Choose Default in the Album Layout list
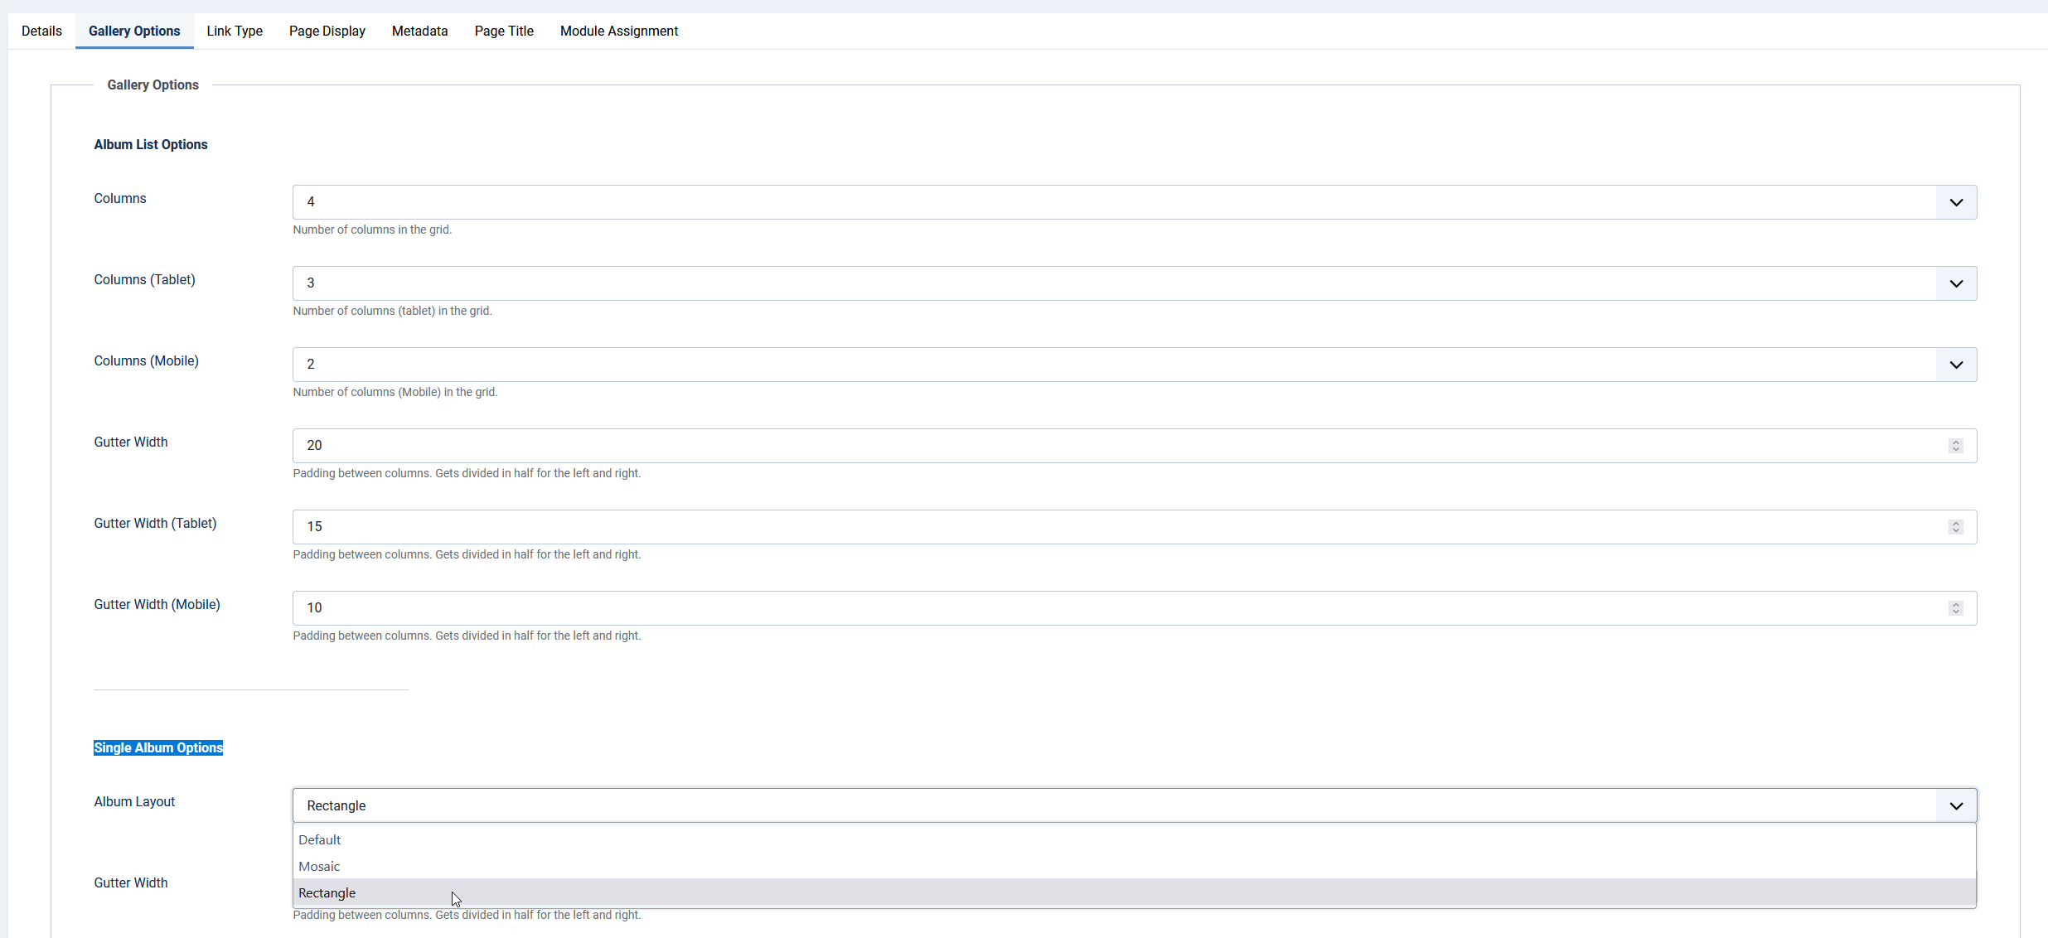 coord(320,839)
